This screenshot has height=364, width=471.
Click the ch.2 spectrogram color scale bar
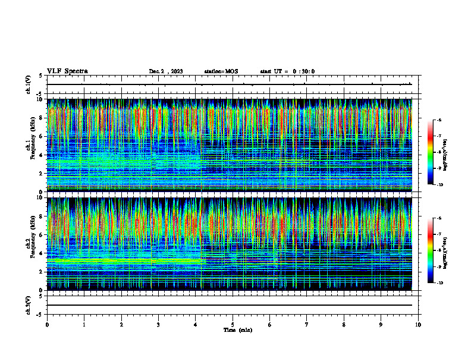431,250
